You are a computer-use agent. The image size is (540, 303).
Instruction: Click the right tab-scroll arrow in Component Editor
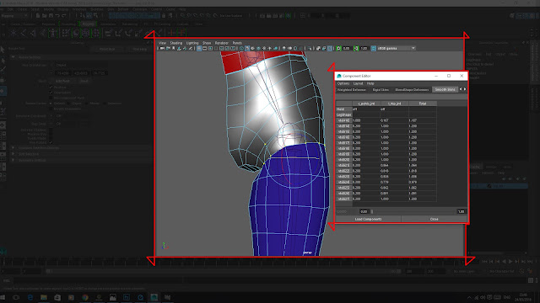pyautogui.click(x=465, y=89)
